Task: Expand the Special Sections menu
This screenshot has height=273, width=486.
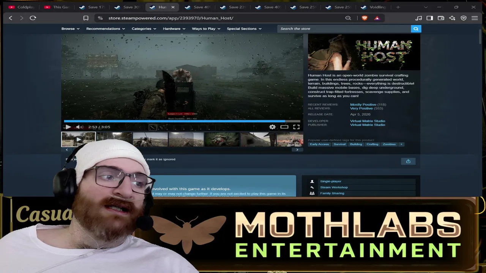Action: pos(244,28)
